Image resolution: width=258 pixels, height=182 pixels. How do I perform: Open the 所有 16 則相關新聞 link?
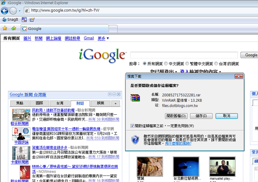[x=104, y=181]
